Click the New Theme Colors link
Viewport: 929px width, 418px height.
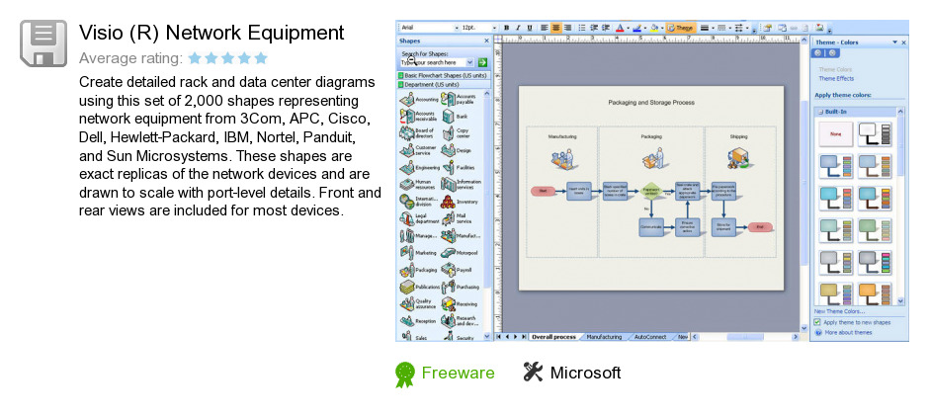point(839,311)
